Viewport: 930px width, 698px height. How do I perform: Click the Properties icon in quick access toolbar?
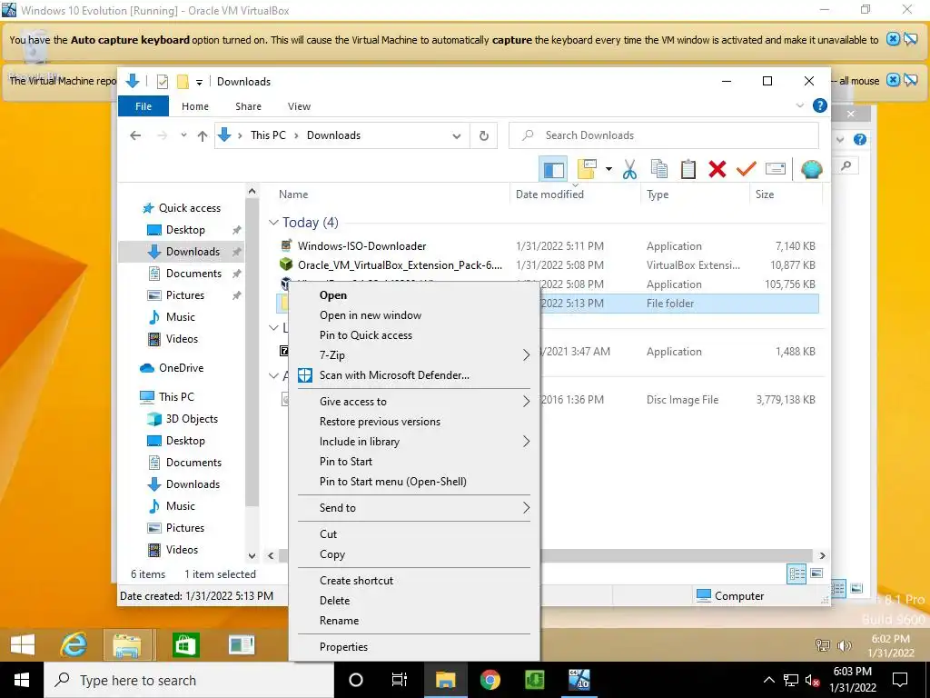pyautogui.click(x=162, y=81)
